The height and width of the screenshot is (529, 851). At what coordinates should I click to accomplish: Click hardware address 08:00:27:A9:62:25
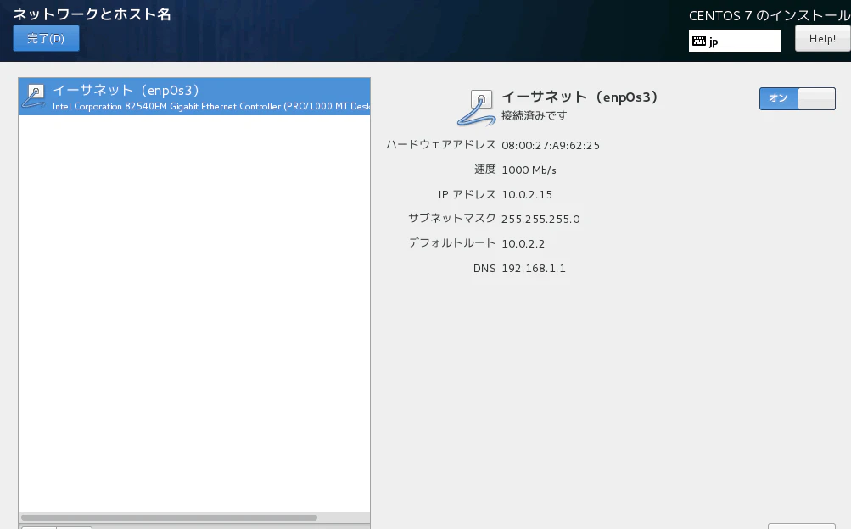click(551, 145)
